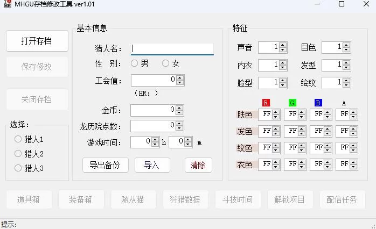
Task: Click the 声音 spinner field
Action: [x=273, y=47]
